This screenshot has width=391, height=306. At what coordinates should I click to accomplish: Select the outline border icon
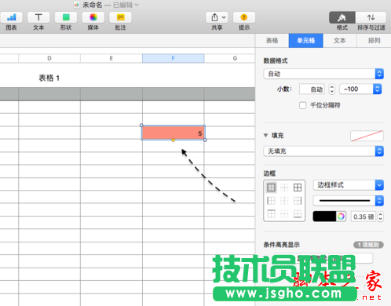(272, 188)
